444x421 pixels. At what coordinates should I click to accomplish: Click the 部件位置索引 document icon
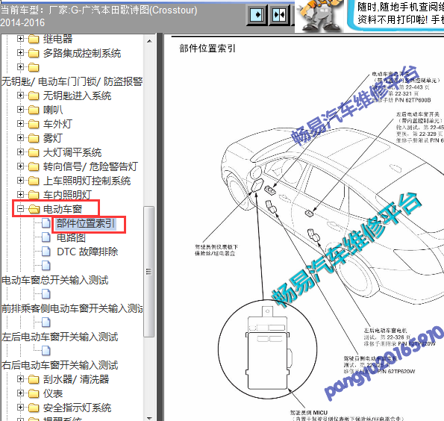(x=46, y=223)
